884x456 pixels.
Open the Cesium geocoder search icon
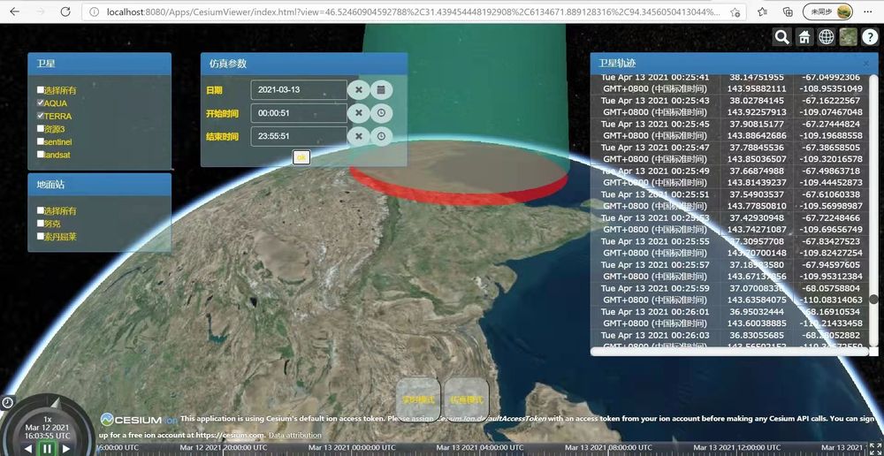coord(782,37)
